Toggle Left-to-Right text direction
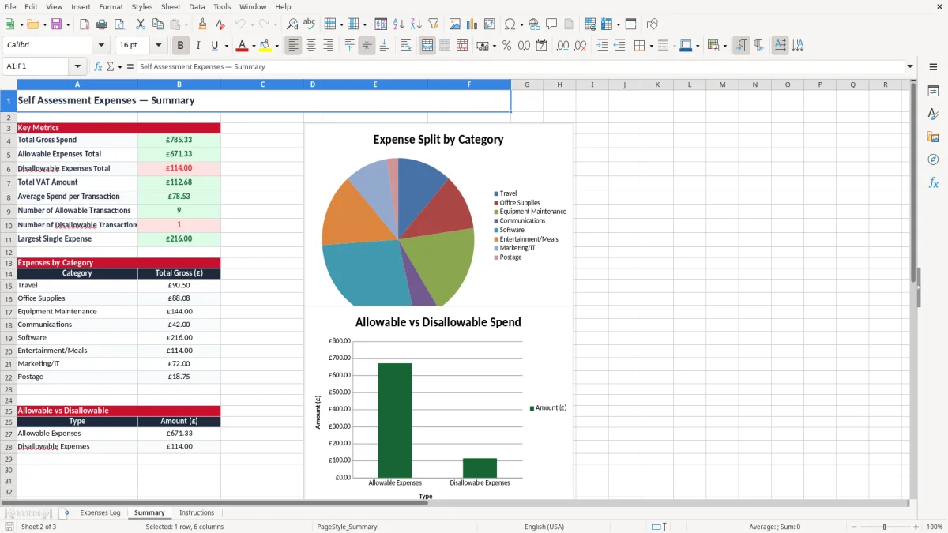The height and width of the screenshot is (533, 948). tap(741, 46)
